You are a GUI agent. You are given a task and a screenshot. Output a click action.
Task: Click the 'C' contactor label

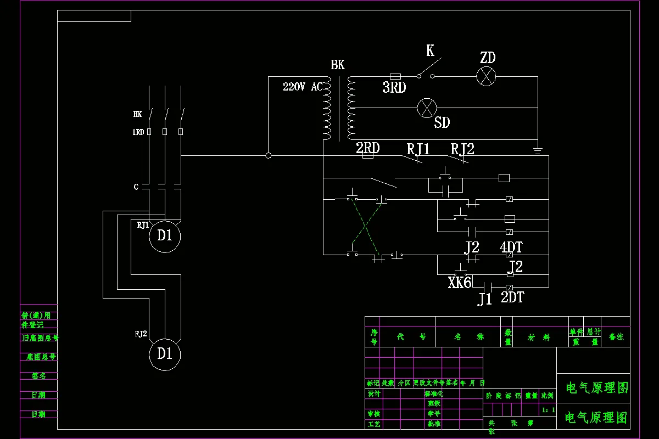[136, 187]
